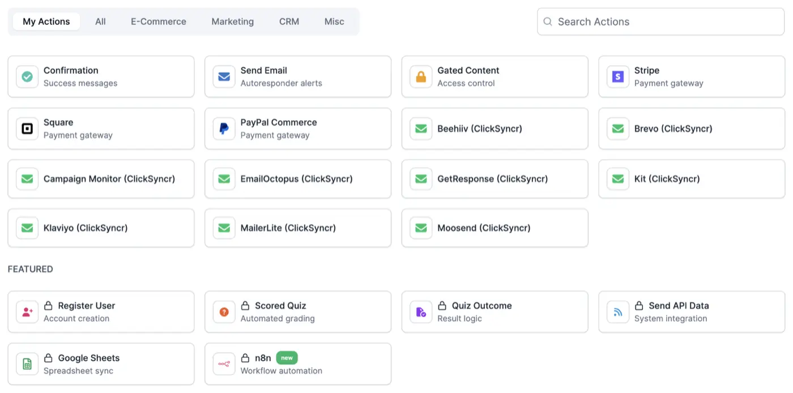Image resolution: width=793 pixels, height=393 pixels.
Task: Click the System integration subtitle
Action: point(671,318)
